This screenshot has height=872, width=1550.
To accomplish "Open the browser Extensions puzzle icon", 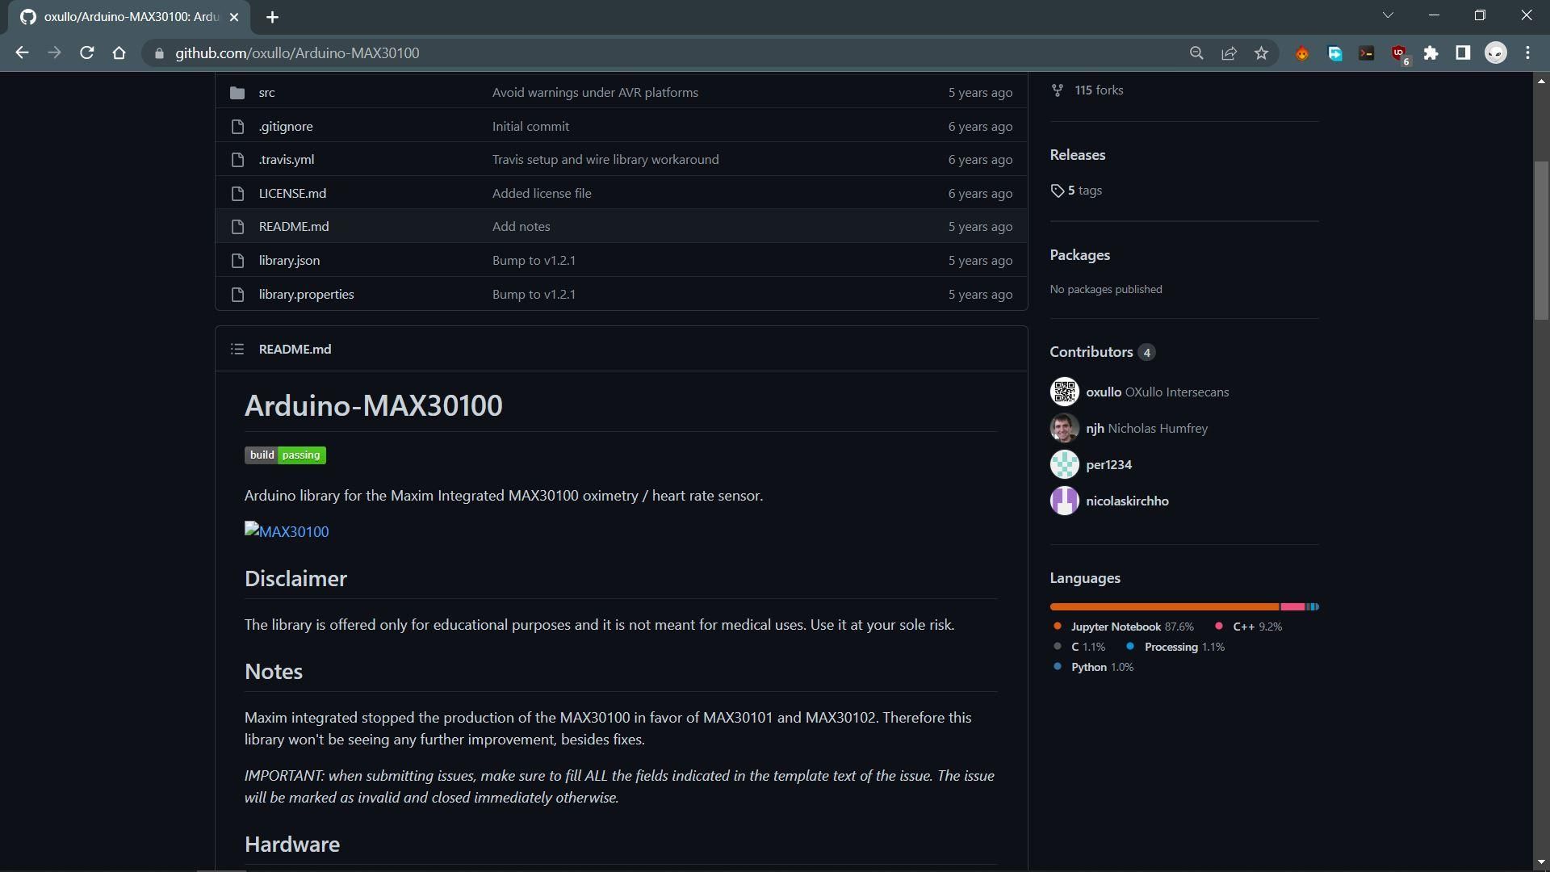I will [1431, 53].
